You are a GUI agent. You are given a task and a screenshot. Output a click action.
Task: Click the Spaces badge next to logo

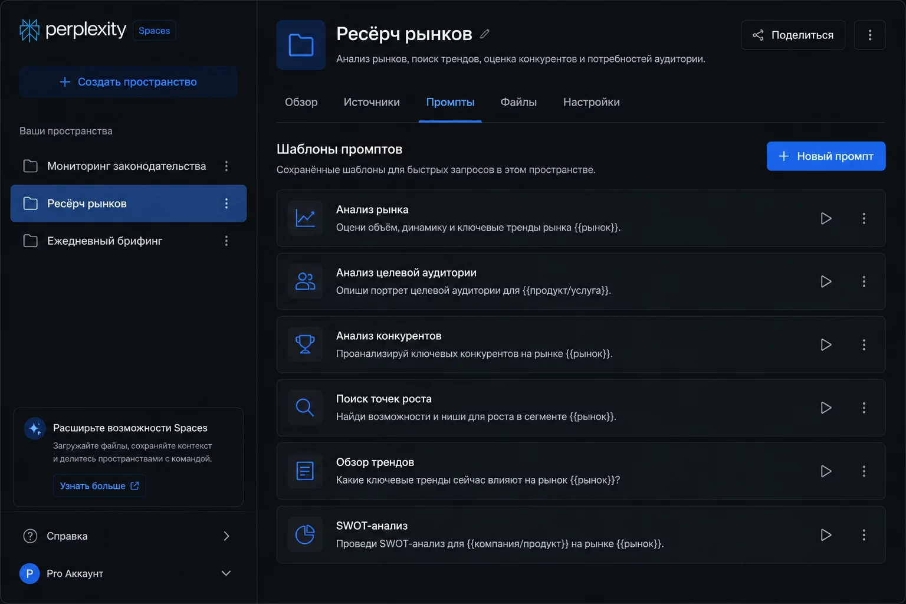[x=154, y=31]
